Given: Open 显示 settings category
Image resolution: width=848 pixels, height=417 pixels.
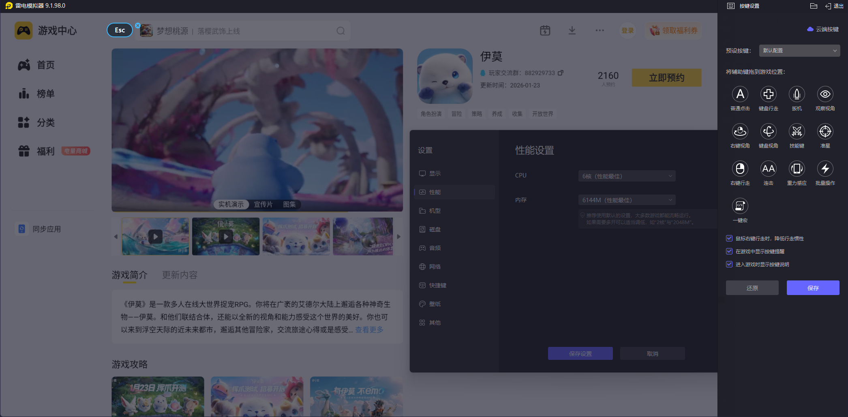Looking at the screenshot, I should [x=454, y=173].
